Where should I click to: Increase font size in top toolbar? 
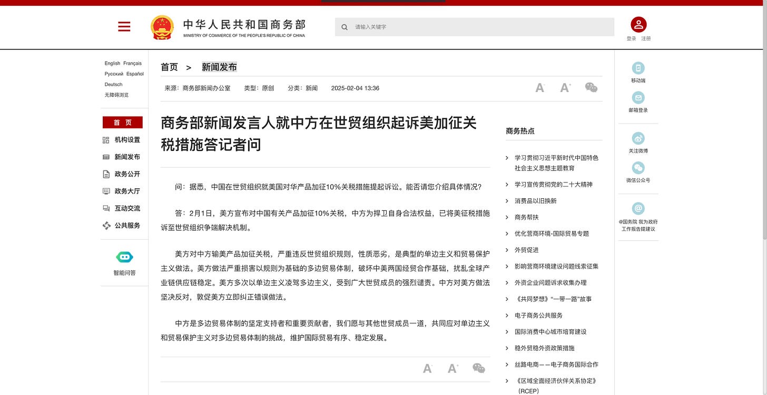[565, 88]
